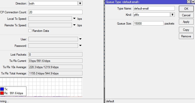Image resolution: width=195 pixels, height=103 pixels.
Task: Click OK in Queue Type dialog
Action: tap(186, 9)
